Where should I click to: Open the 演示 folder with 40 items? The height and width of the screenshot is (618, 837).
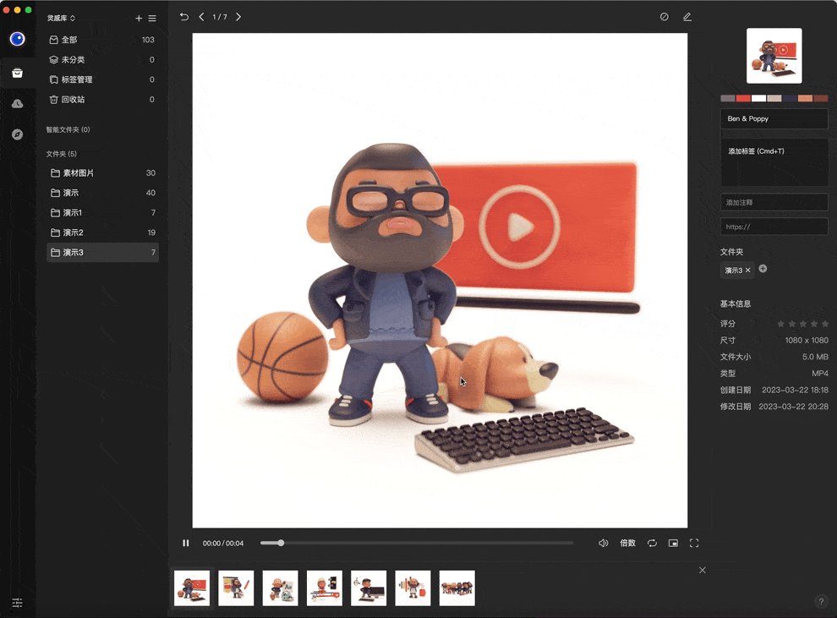point(102,193)
